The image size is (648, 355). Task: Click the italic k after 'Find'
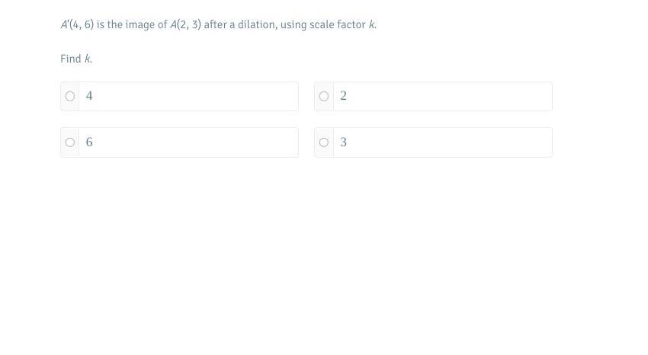[x=87, y=59]
